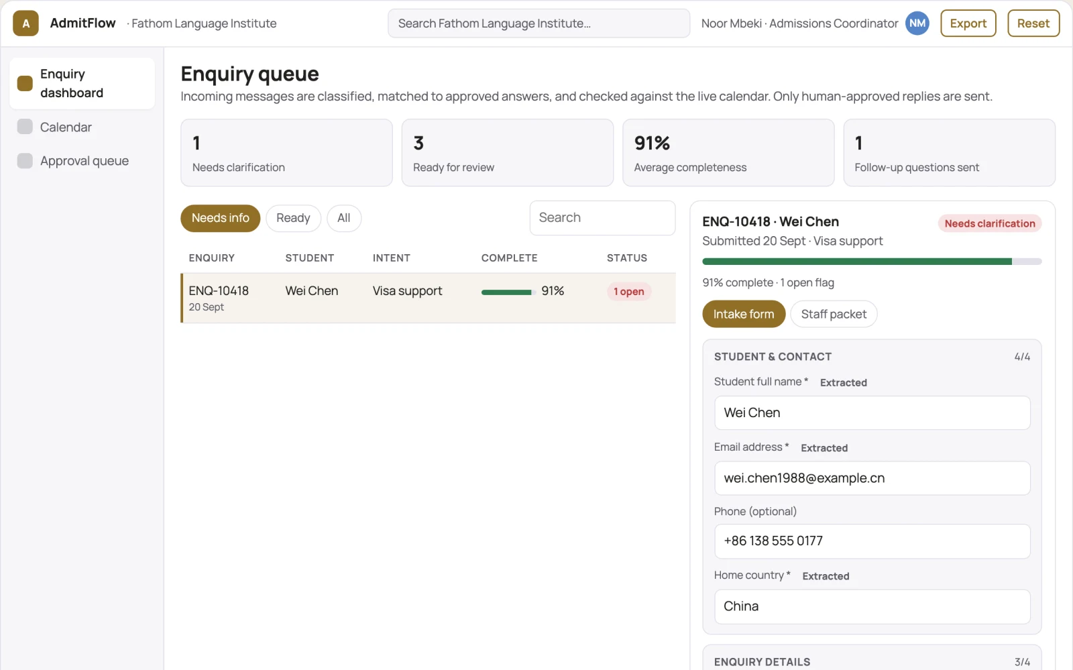This screenshot has height=670, width=1073.
Task: Click the Approval queue sidebar icon
Action: click(25, 161)
